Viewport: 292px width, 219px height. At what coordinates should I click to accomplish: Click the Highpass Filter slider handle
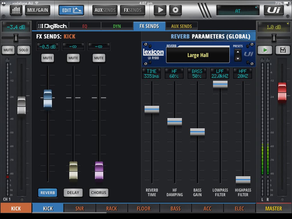pyautogui.click(x=243, y=180)
